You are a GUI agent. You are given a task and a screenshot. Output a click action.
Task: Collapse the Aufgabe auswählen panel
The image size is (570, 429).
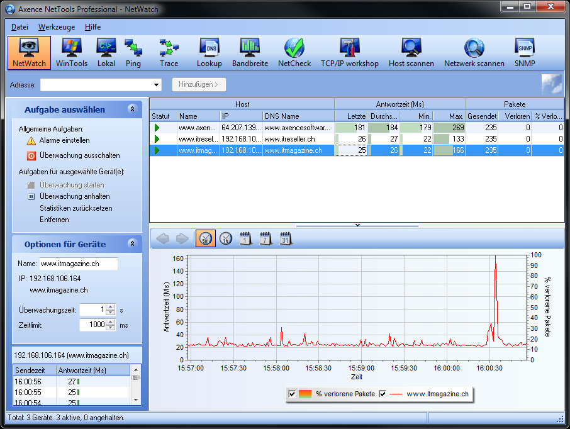coord(132,109)
